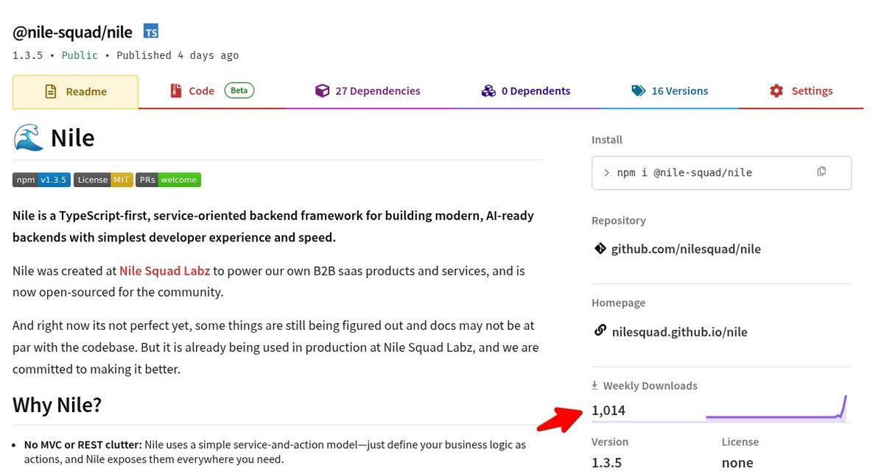Click the weekly downloads sparkline chart
884x474 pixels.
click(776, 408)
